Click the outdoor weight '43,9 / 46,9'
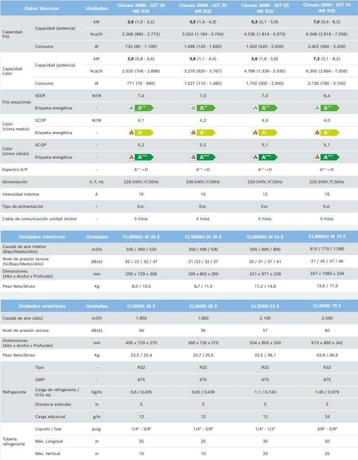Viewport: 358px width, 460px height. [327, 355]
